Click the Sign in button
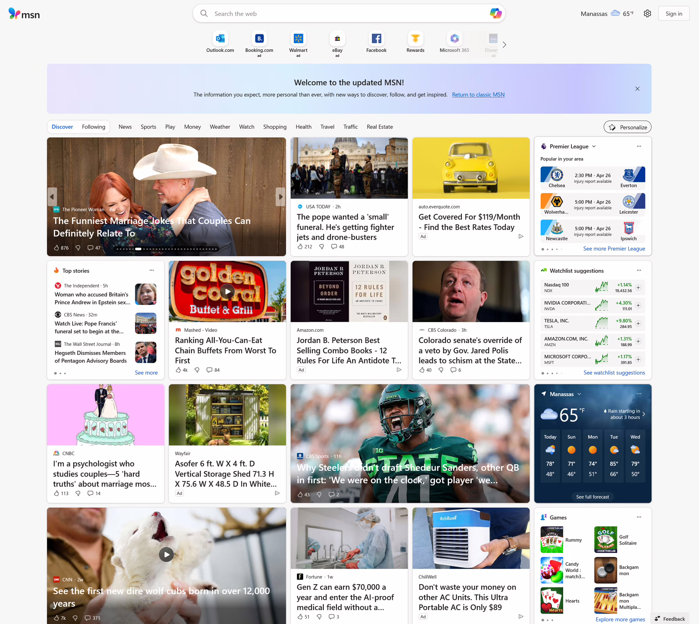This screenshot has height=624, width=699. (x=674, y=14)
